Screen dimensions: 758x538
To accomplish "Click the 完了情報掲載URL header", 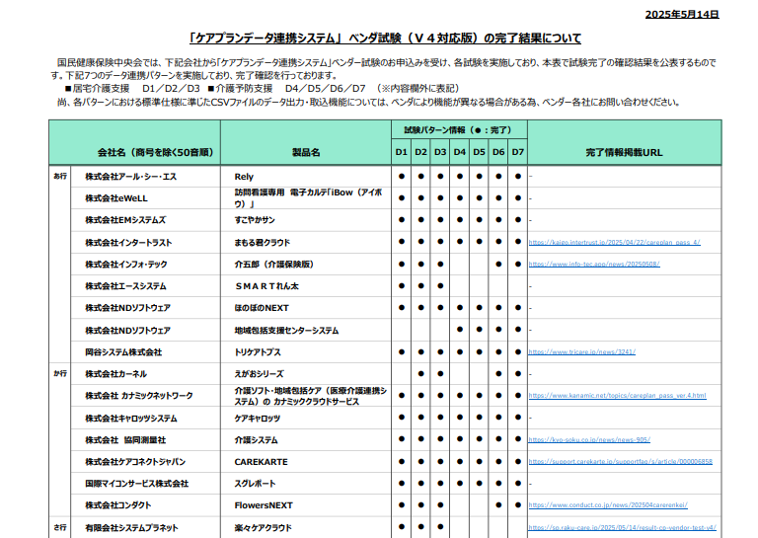I will tap(624, 152).
